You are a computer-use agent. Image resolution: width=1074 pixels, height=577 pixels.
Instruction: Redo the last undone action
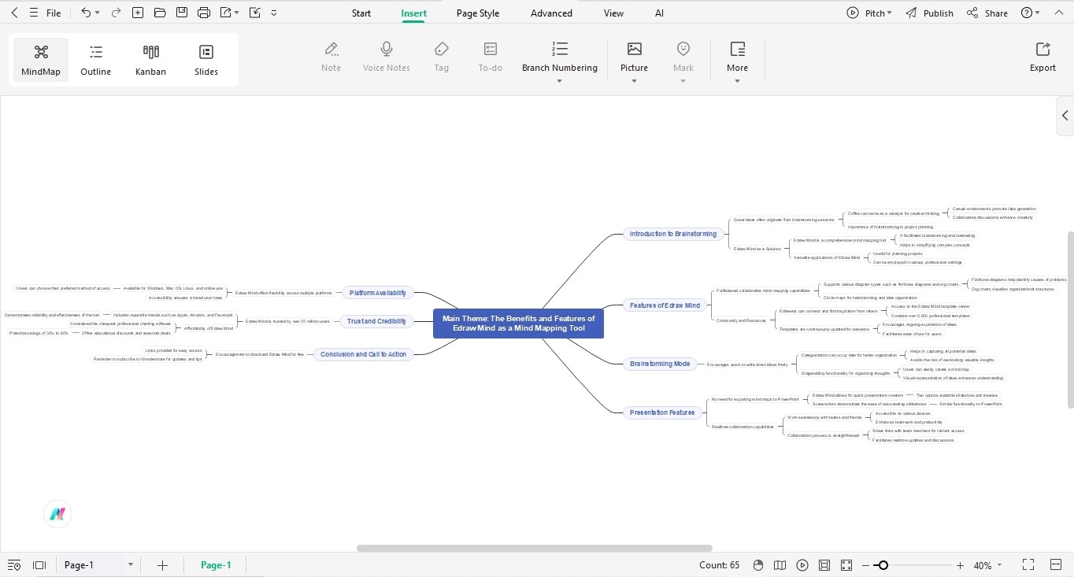[x=116, y=13]
